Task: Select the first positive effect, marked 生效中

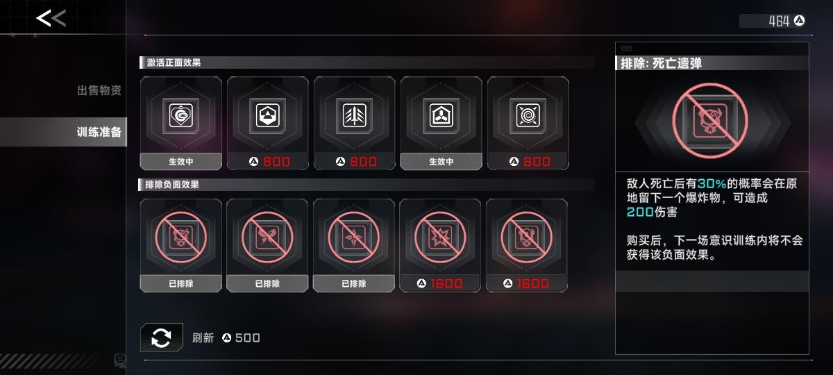Action: click(181, 124)
